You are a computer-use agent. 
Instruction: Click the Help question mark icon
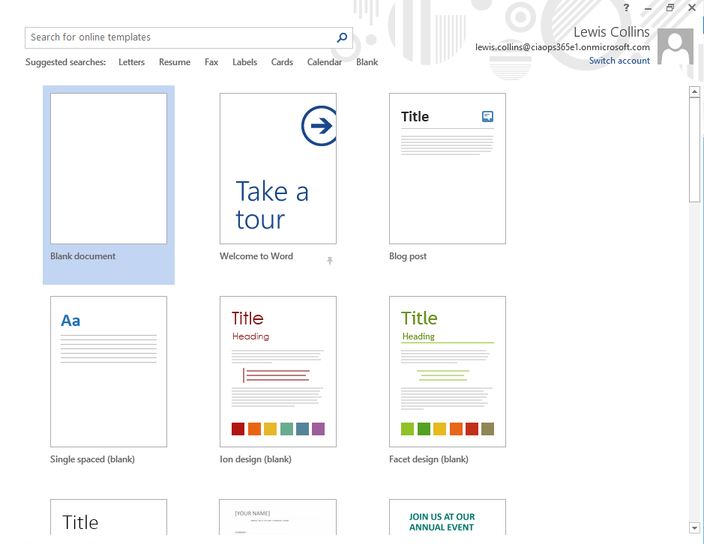626,7
